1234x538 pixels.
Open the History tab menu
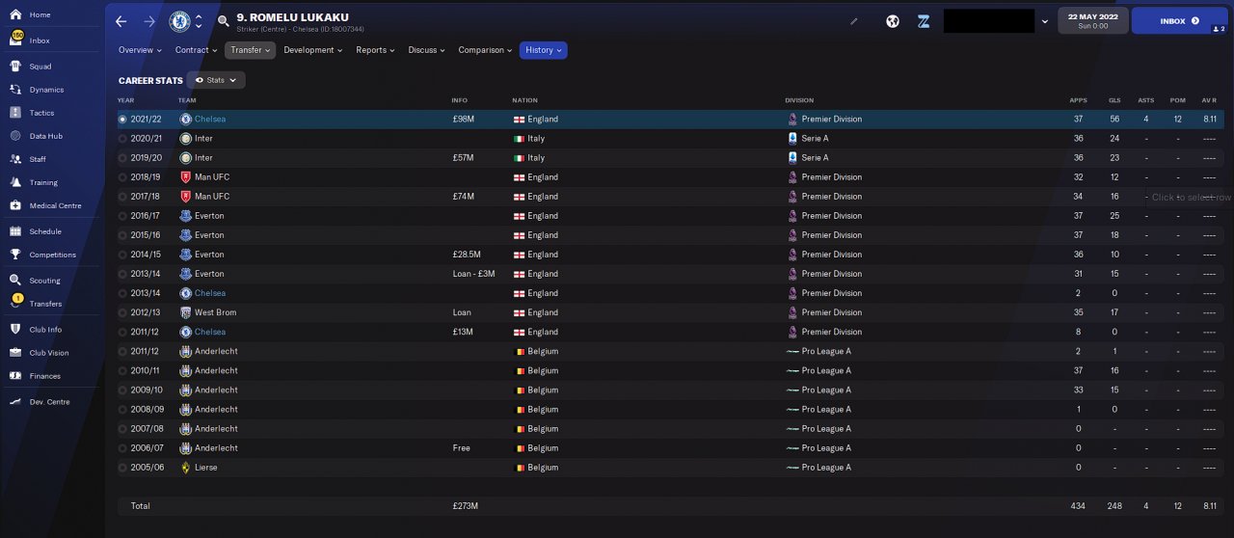[544, 50]
